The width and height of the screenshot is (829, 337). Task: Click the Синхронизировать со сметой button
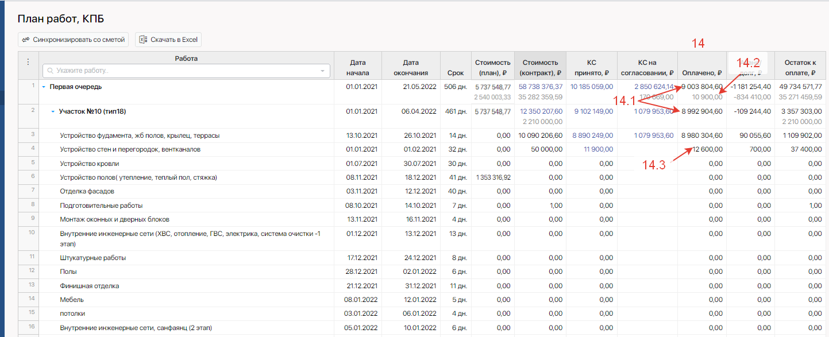(x=73, y=40)
